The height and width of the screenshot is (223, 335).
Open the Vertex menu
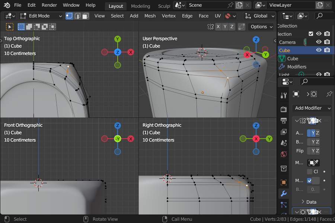point(169,16)
